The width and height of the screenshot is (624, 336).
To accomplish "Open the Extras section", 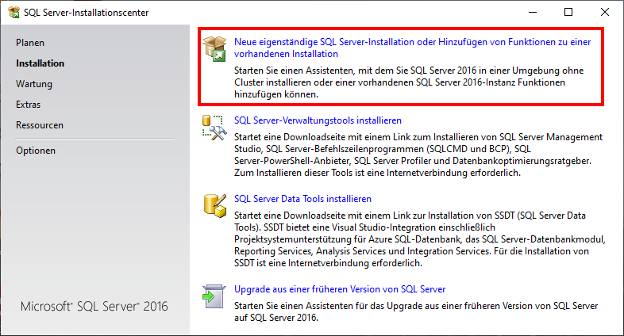I will pyautogui.click(x=29, y=105).
